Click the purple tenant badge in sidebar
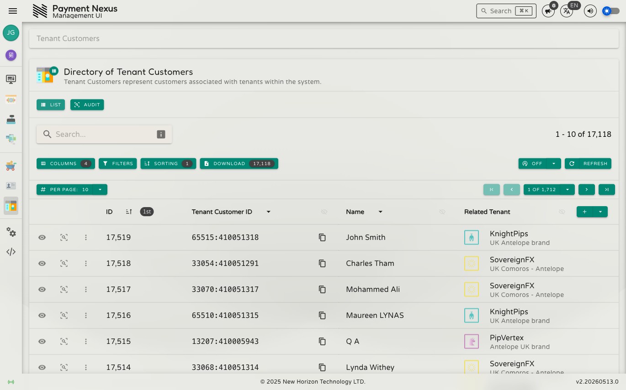Viewport: 626px width, 390px height. (11, 55)
